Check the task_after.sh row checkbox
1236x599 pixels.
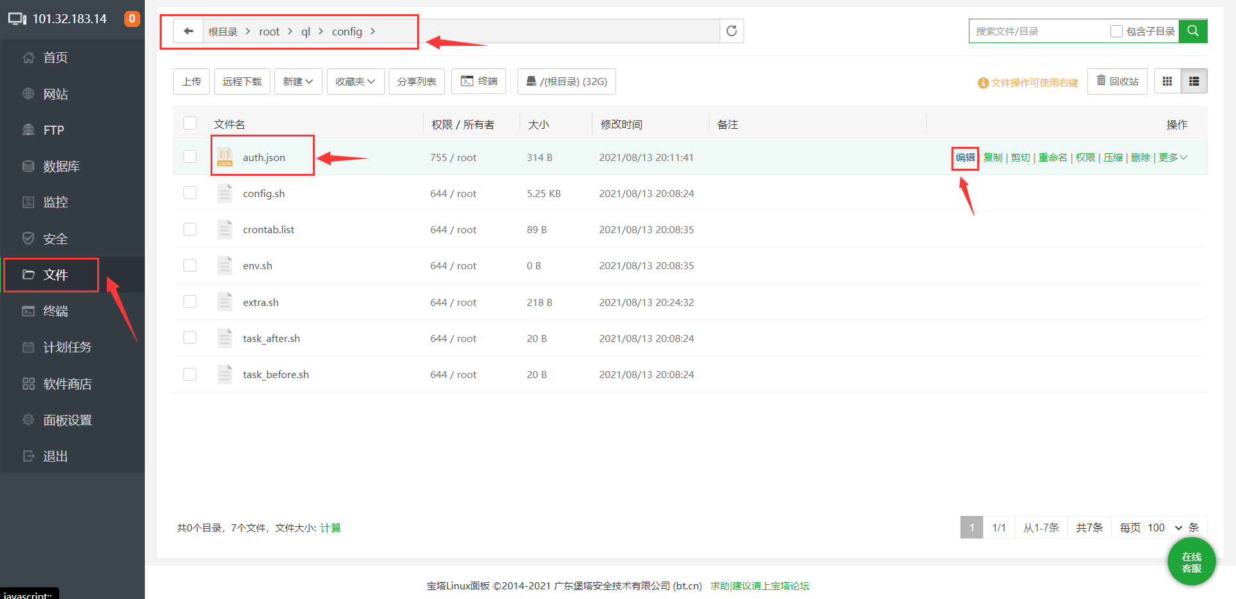point(190,338)
